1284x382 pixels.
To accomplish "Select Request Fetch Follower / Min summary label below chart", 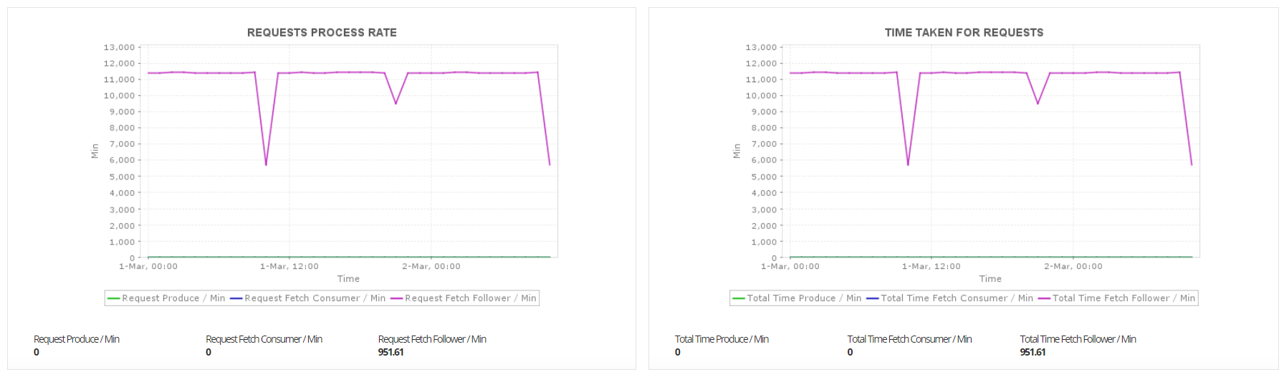I will pyautogui.click(x=432, y=339).
